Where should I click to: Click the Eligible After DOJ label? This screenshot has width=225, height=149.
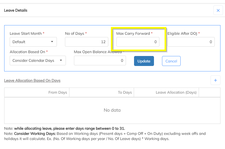click(183, 33)
